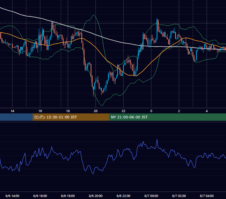Click the 14 hour axis label
This screenshot has height=199, width=226.
click(x=12, y=111)
